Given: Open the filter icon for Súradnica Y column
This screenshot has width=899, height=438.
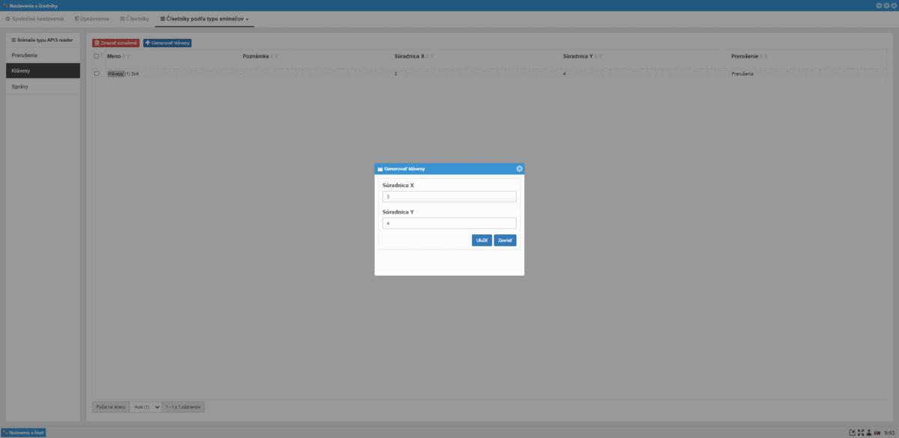Looking at the screenshot, I should pos(601,56).
